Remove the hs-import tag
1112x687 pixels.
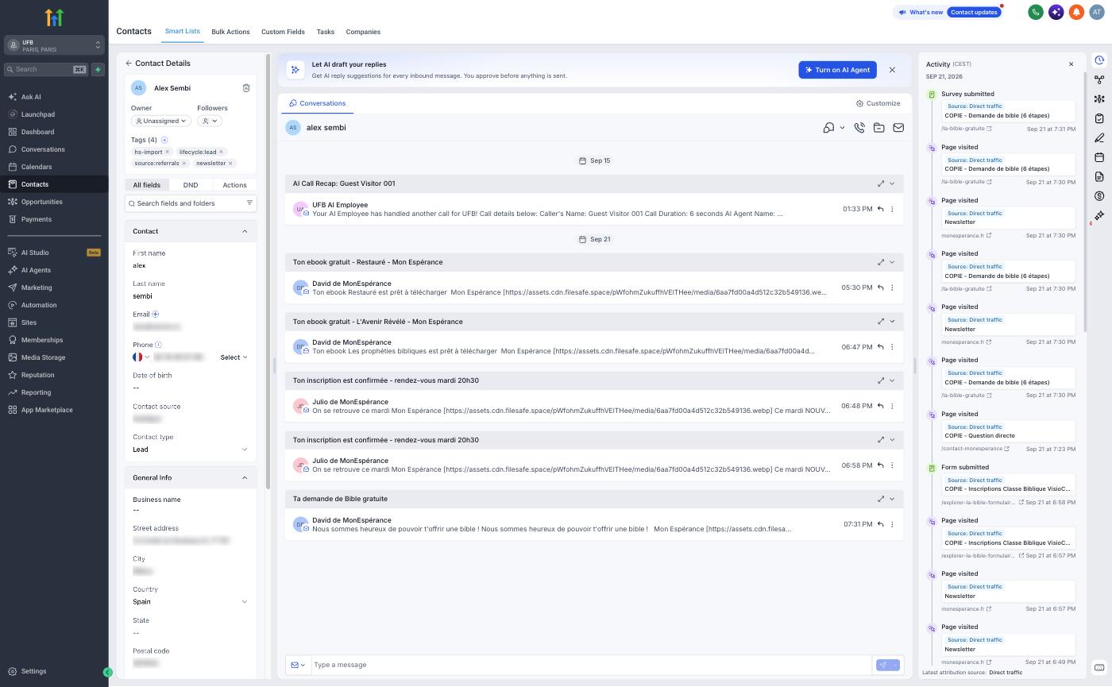167,152
